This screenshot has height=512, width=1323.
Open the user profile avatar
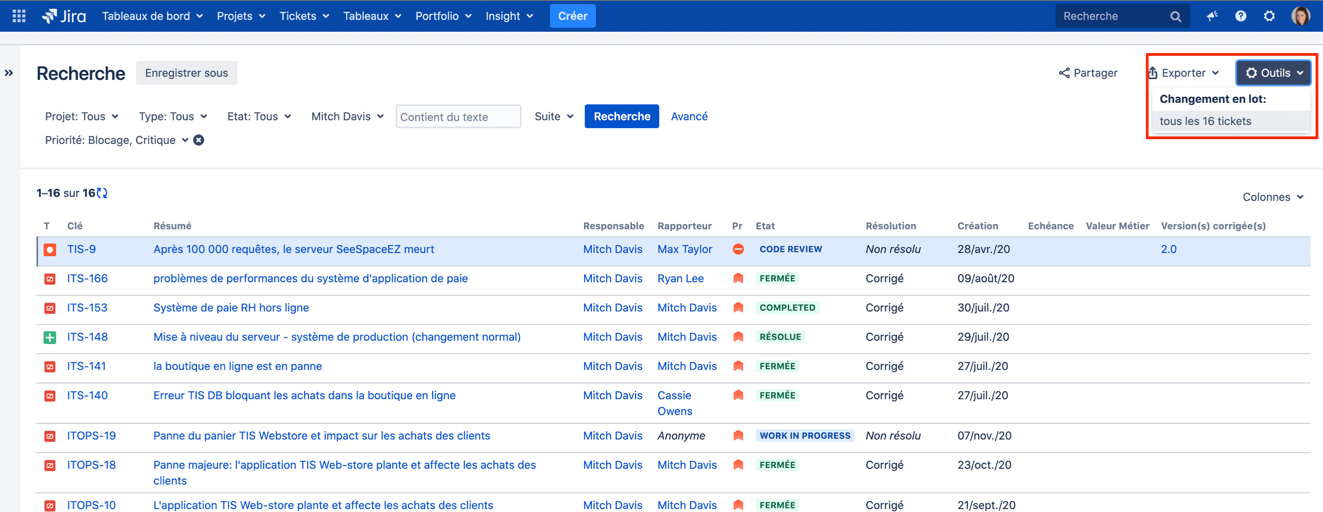pos(1300,16)
